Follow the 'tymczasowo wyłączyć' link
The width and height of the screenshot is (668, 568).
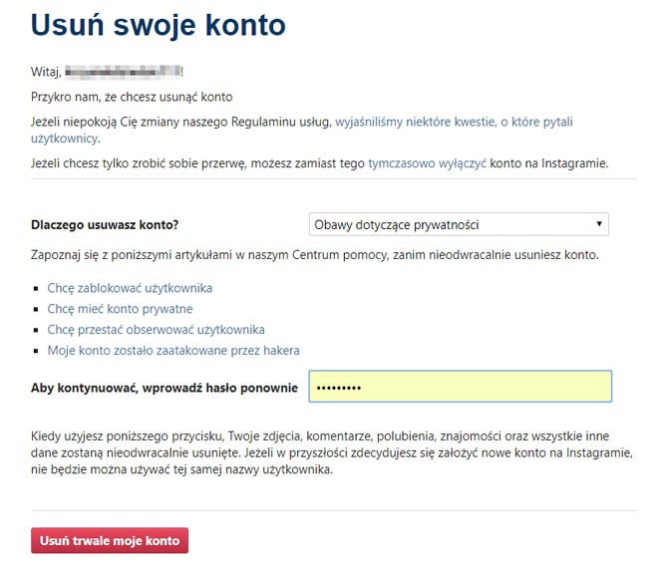coord(427,162)
